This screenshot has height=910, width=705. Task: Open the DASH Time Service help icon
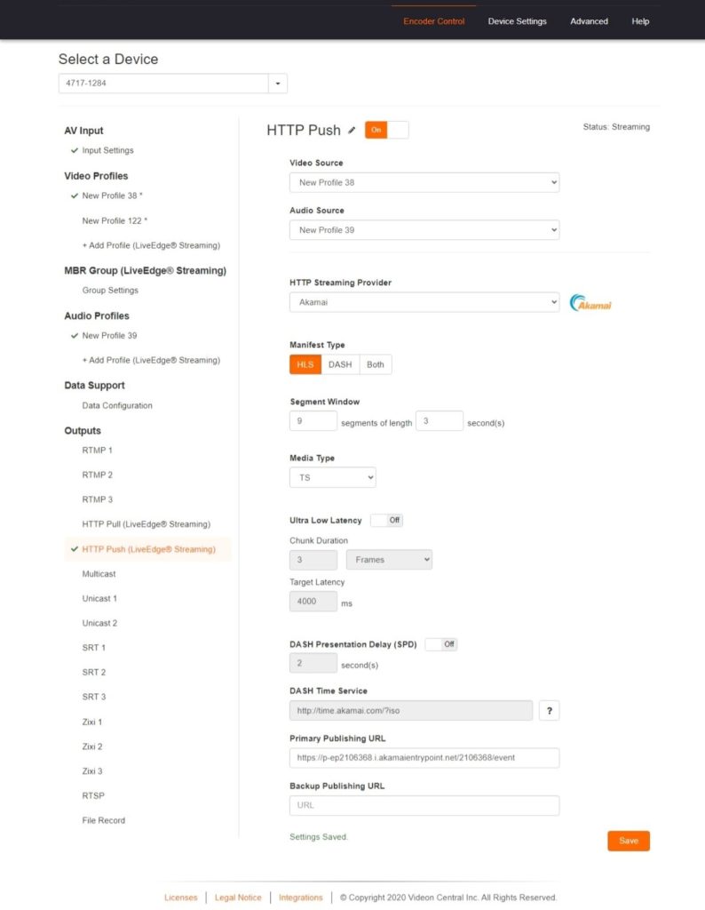click(549, 710)
